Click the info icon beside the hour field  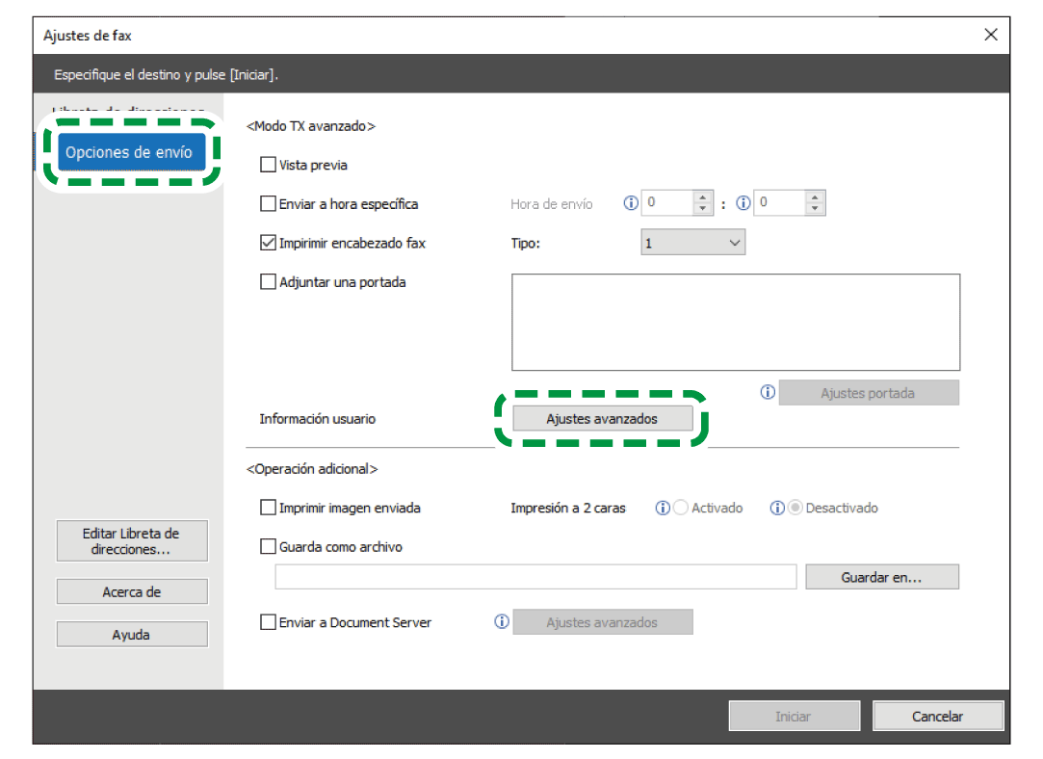(631, 203)
